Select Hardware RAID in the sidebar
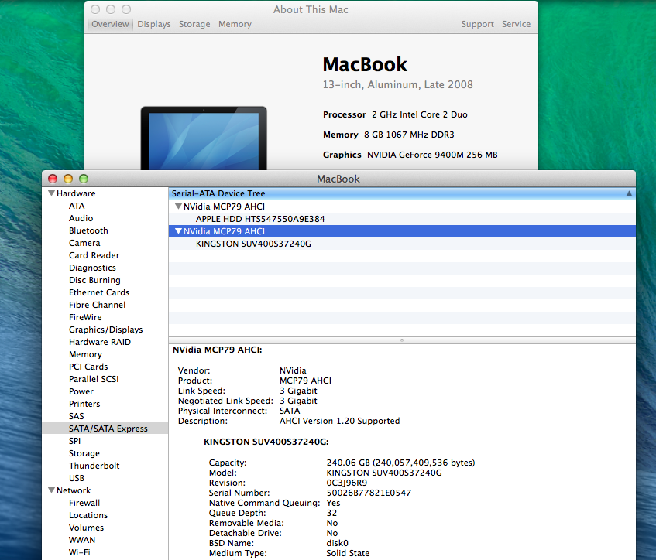Image resolution: width=656 pixels, height=560 pixels. tap(100, 342)
